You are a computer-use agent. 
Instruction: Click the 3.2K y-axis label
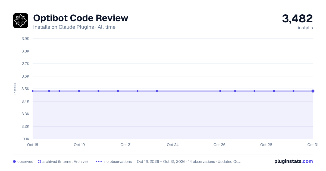[x=26, y=126]
